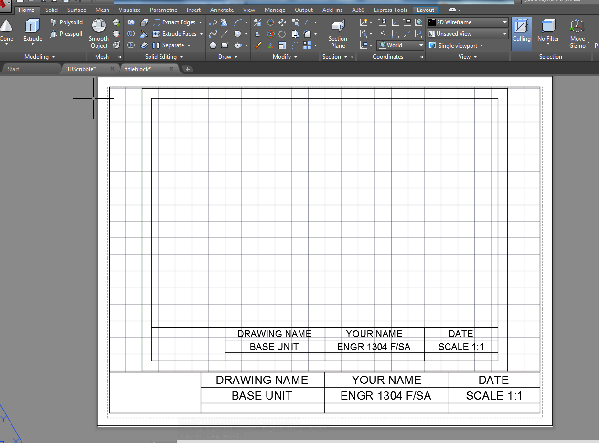Switch to the 3DScribble drawing tab
This screenshot has height=443, width=599.
[80, 68]
